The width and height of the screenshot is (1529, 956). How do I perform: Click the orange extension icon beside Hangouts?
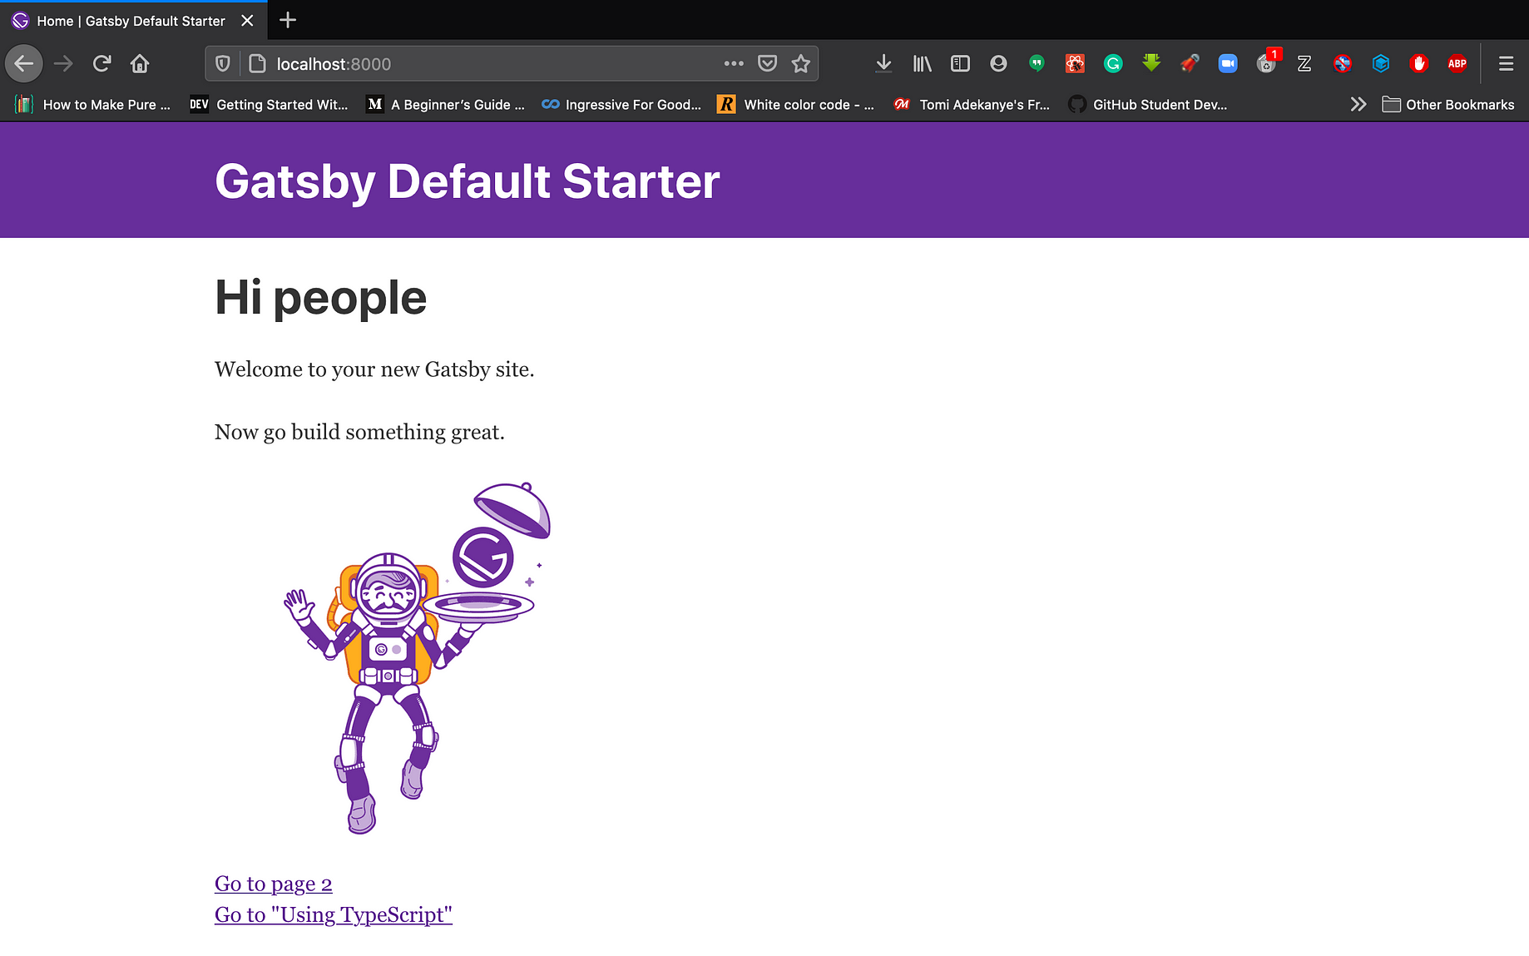[x=1075, y=63]
